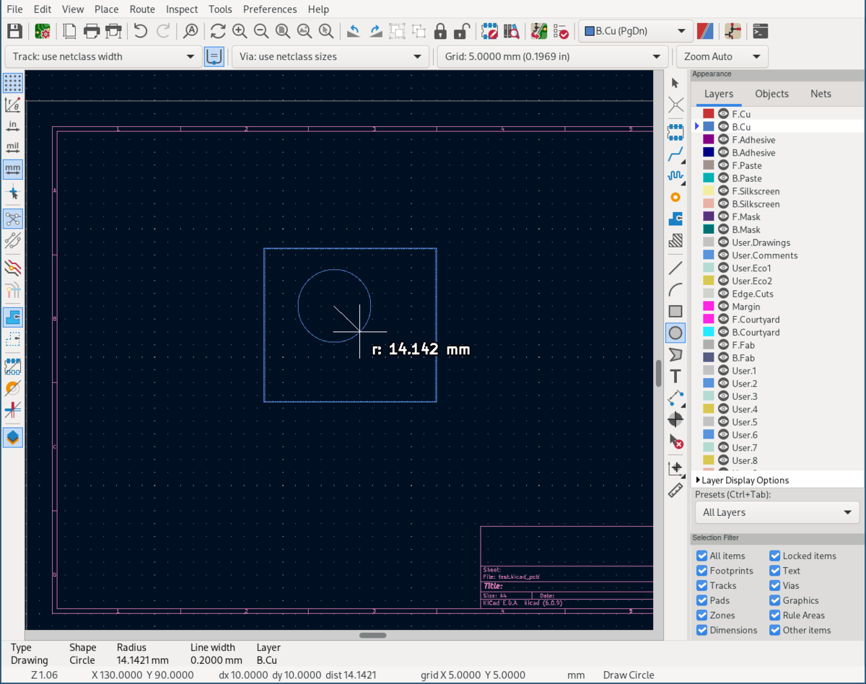Click the Zoom In icon
This screenshot has height=684, width=866.
click(240, 31)
